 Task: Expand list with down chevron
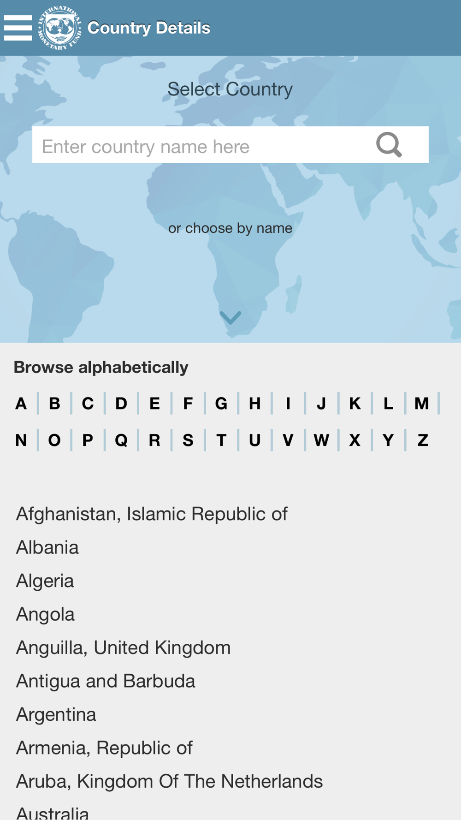[x=230, y=318]
